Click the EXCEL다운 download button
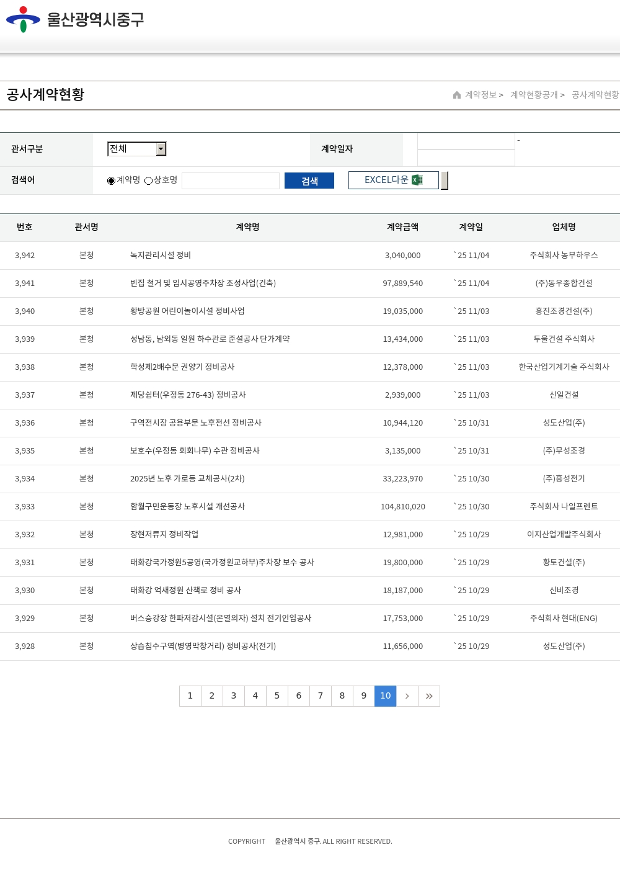 point(393,180)
